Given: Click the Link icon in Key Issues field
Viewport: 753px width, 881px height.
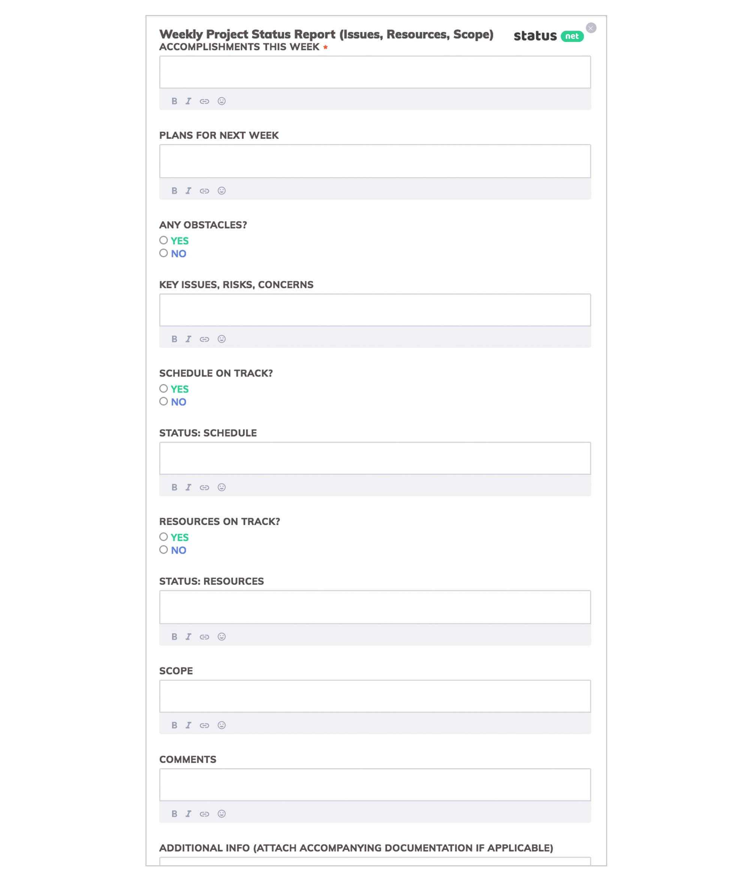Looking at the screenshot, I should (x=204, y=339).
